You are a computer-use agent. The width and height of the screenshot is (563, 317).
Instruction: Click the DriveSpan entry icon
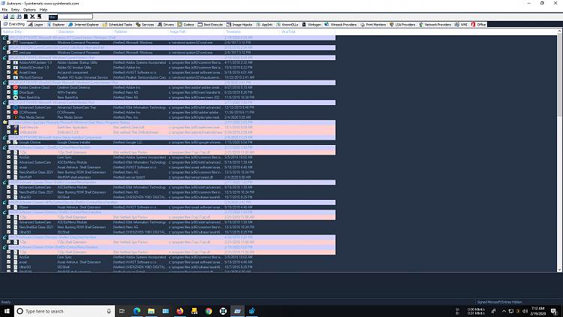click(16, 92)
